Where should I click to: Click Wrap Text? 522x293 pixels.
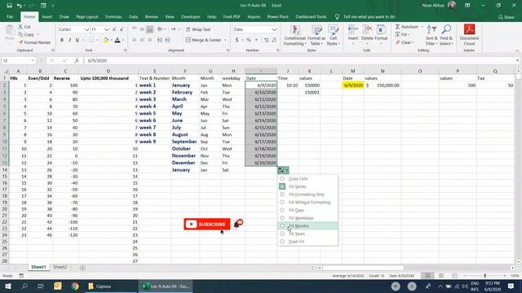198,29
